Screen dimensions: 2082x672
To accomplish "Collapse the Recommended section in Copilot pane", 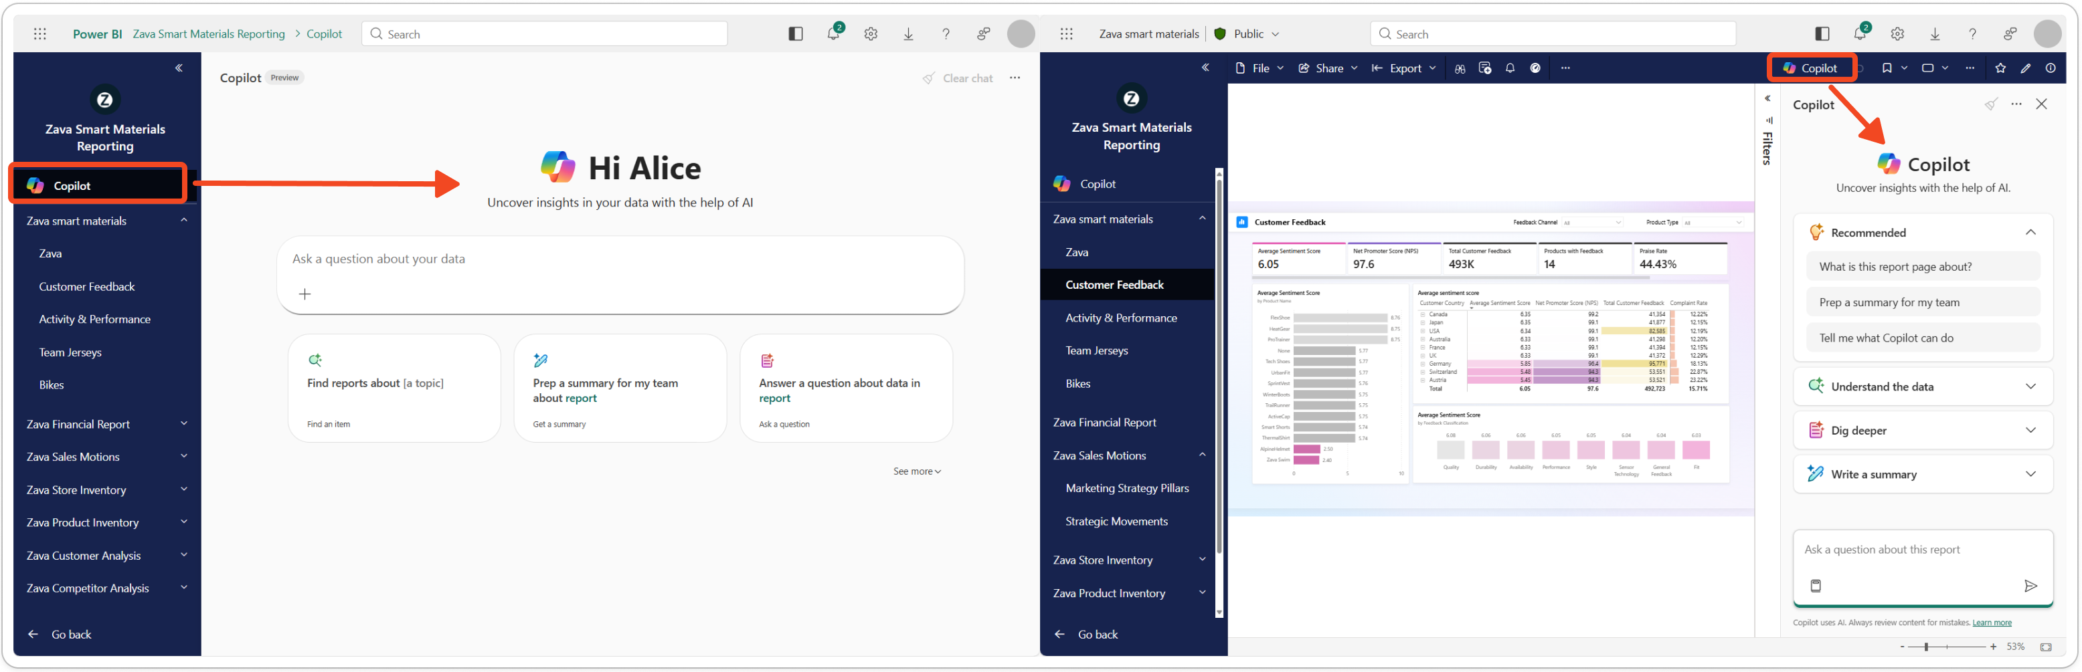I will (x=2030, y=233).
